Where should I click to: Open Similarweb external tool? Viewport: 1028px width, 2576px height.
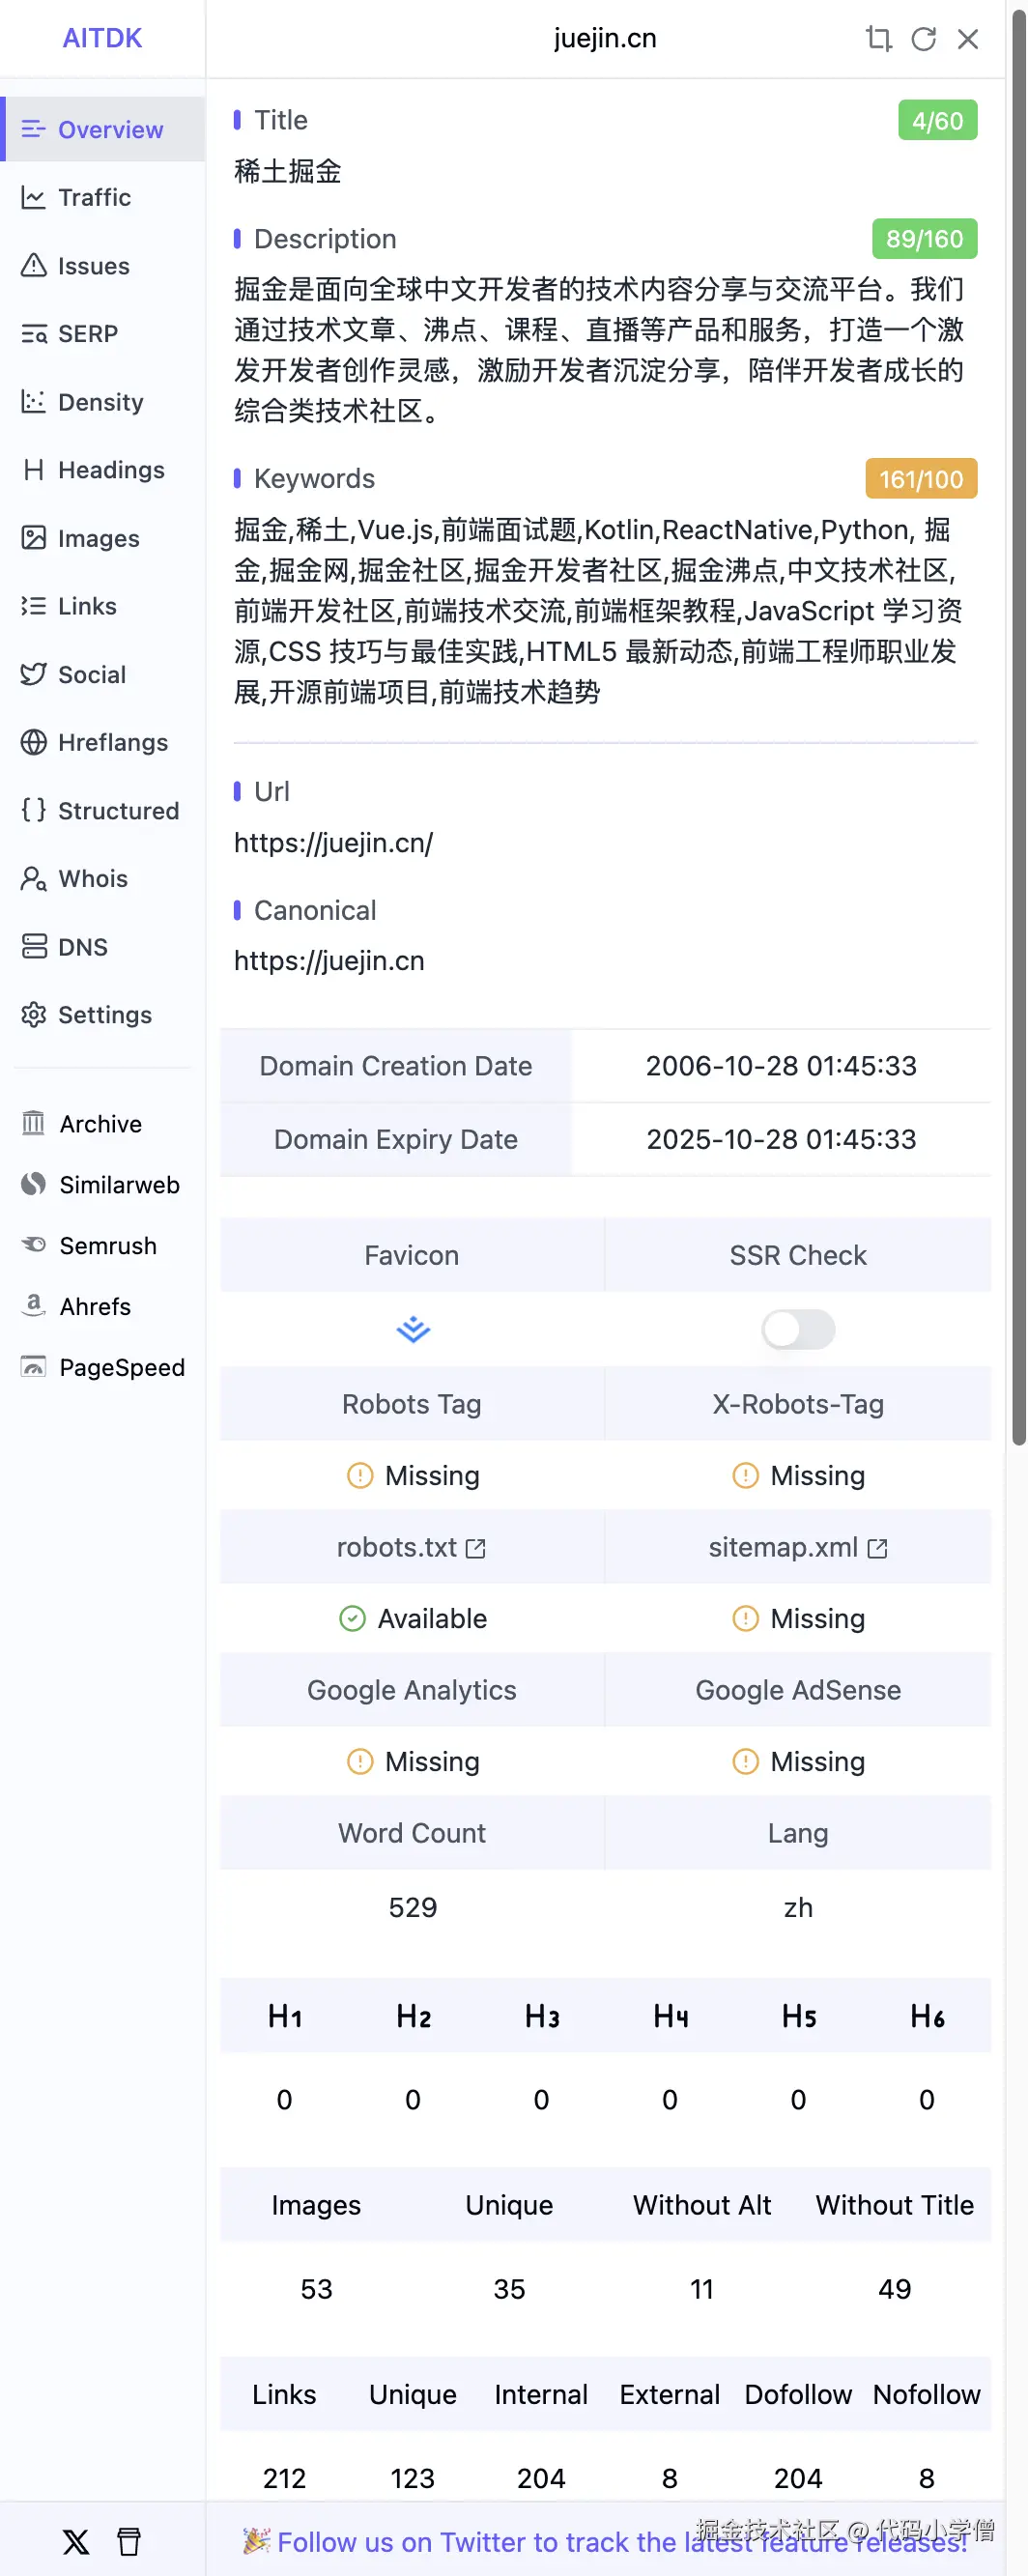tap(118, 1185)
